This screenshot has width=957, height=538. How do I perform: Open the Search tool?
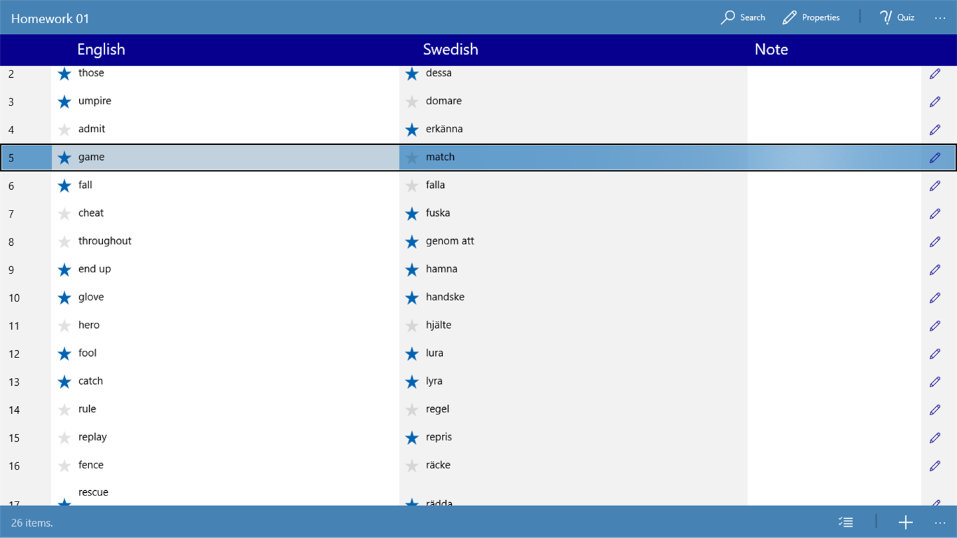(x=743, y=17)
